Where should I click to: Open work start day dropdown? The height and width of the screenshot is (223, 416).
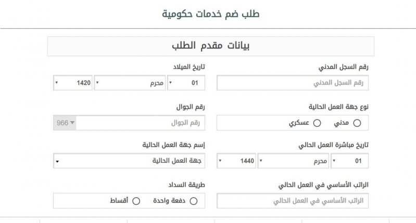pyautogui.click(x=349, y=161)
